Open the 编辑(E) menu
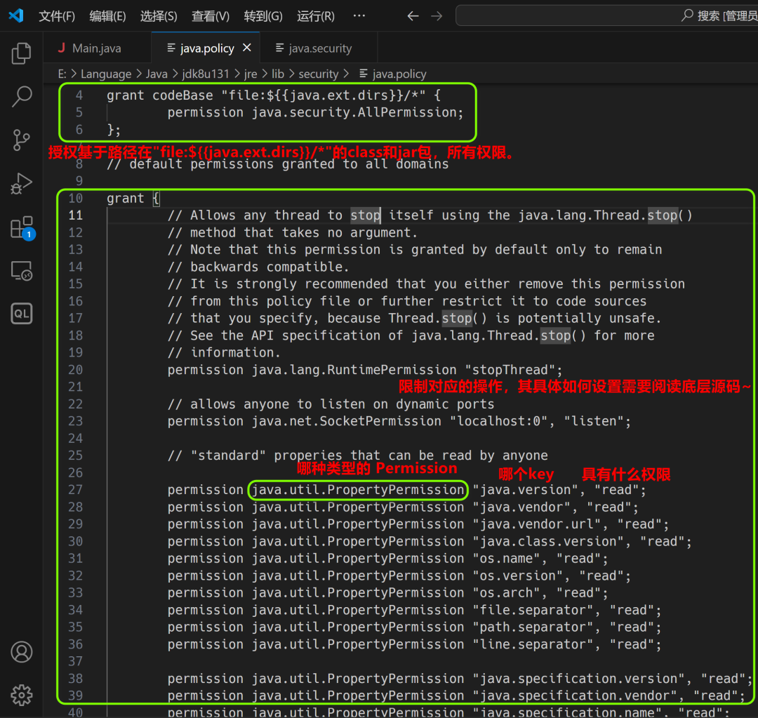This screenshot has width=758, height=718. [107, 16]
